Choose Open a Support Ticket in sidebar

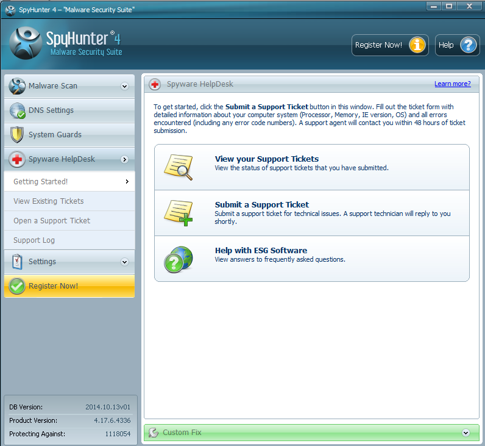[52, 220]
